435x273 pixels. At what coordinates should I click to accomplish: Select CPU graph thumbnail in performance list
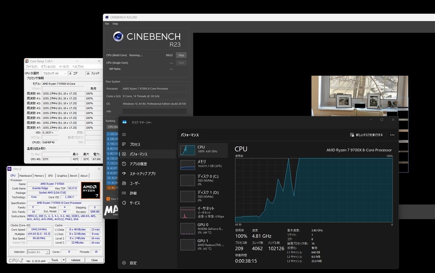187,150
